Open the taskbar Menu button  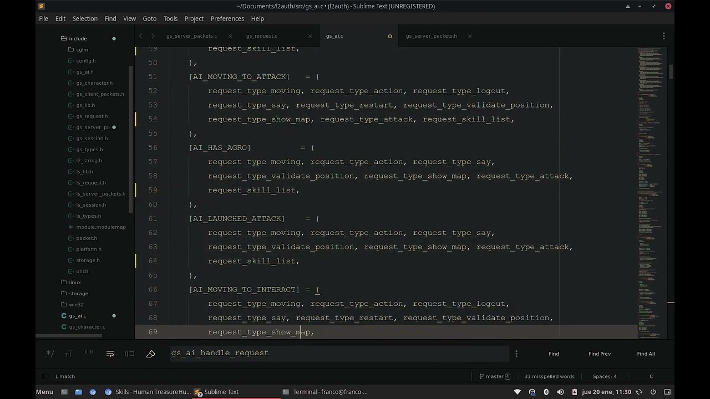(x=44, y=392)
